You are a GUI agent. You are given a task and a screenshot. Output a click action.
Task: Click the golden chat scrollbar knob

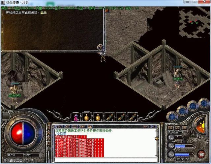[157, 138]
